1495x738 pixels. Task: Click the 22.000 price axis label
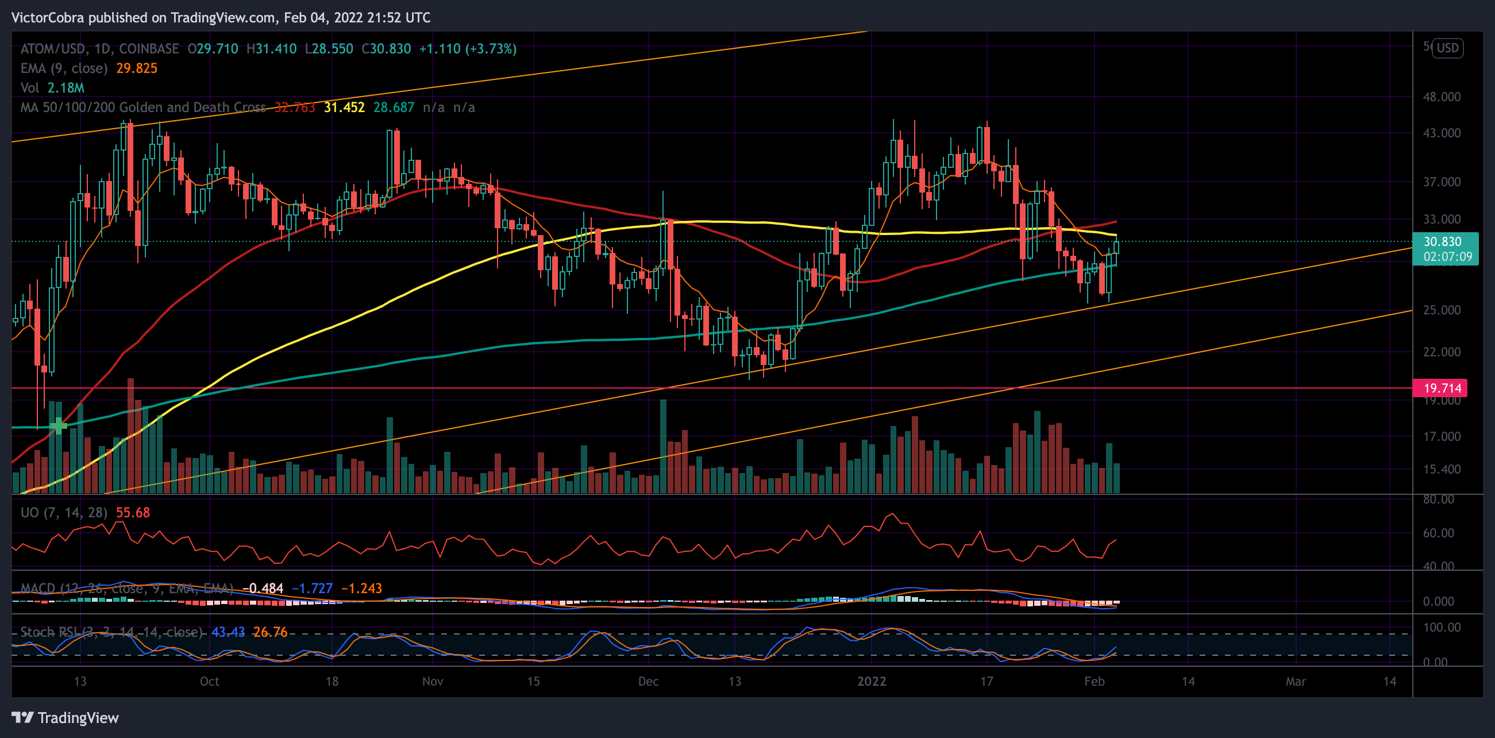click(1442, 352)
